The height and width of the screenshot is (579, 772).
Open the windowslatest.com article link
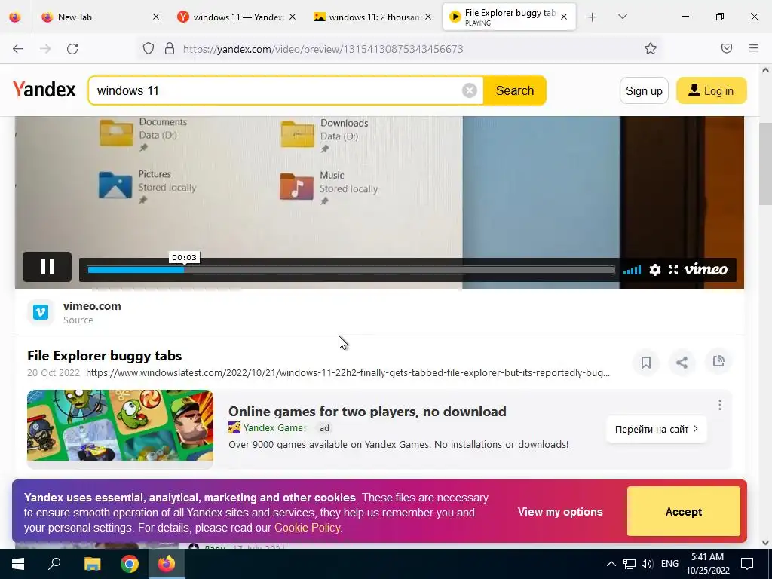(x=348, y=372)
